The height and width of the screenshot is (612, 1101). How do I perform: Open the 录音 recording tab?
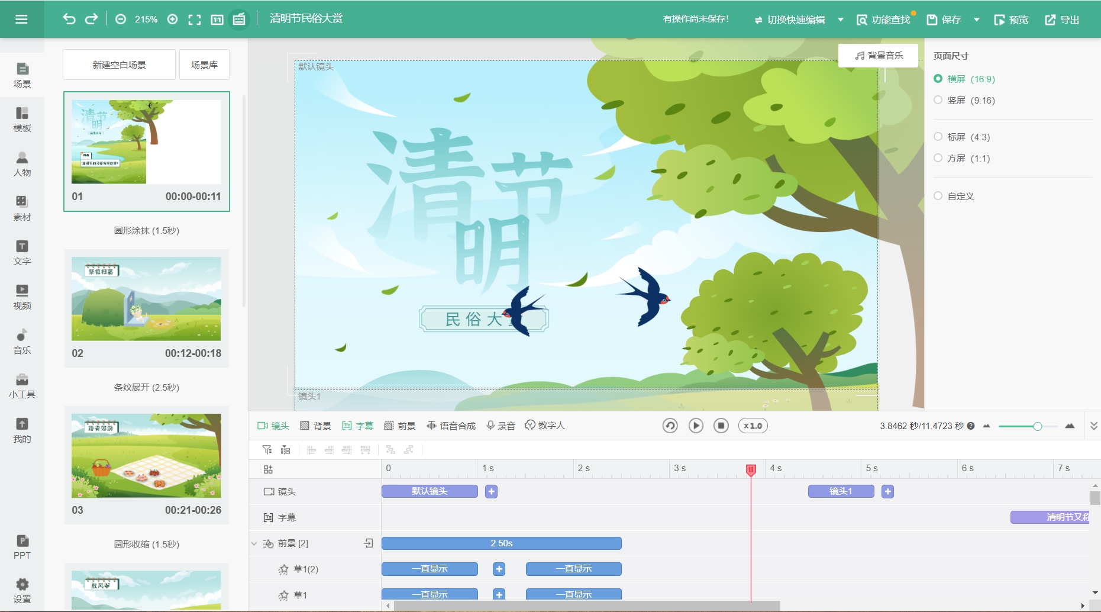click(x=501, y=426)
